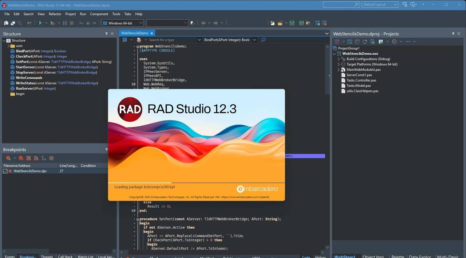
Task: Open breakpoint properties gear icon
Action: click(x=51, y=158)
